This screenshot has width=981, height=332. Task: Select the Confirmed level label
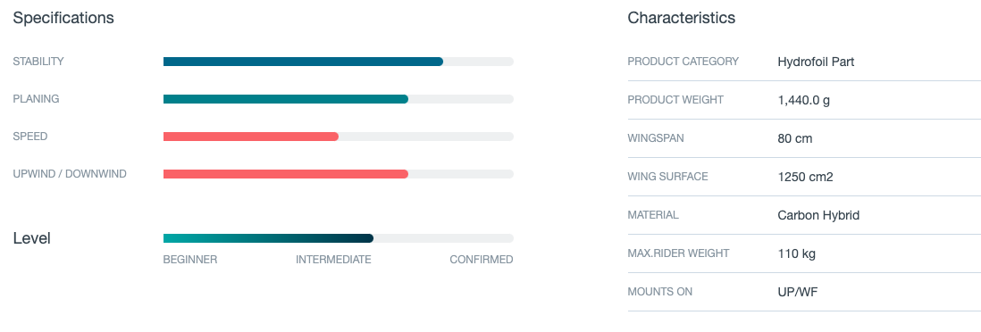coord(481,260)
